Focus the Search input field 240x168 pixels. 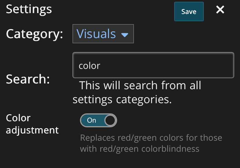tap(153, 65)
